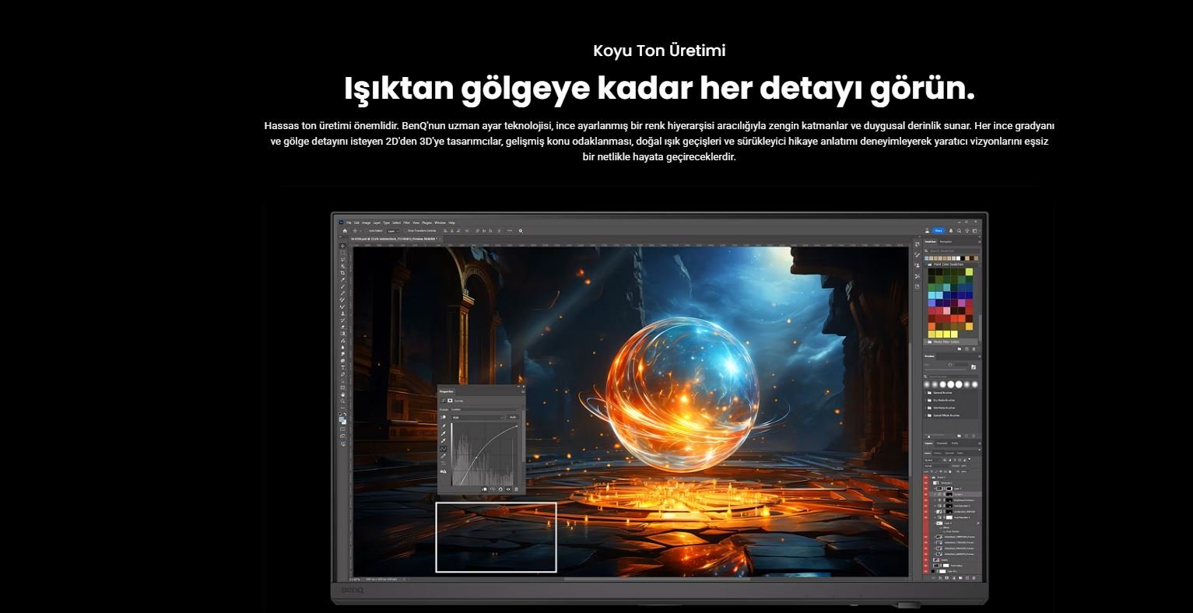Hide the topmost group layer visibility eye
This screenshot has width=1193, height=613.
coord(926,477)
